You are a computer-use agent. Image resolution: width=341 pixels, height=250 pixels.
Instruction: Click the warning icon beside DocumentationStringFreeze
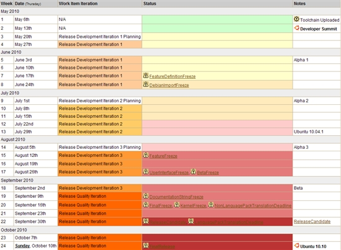point(146,196)
